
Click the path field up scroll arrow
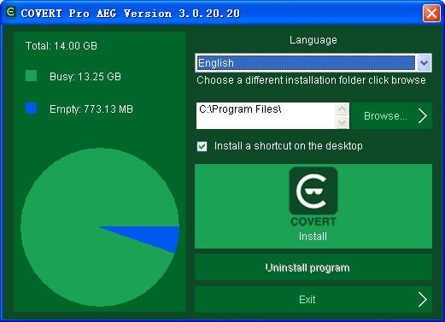pyautogui.click(x=343, y=109)
